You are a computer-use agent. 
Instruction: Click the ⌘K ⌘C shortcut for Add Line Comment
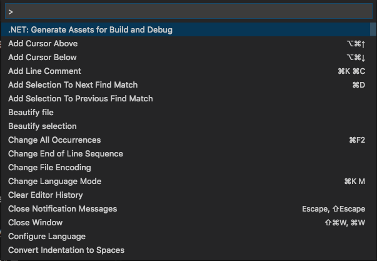351,71
